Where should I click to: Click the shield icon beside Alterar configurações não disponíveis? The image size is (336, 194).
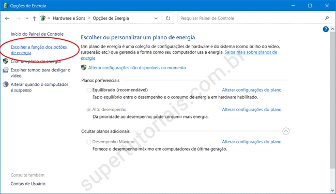(x=84, y=68)
